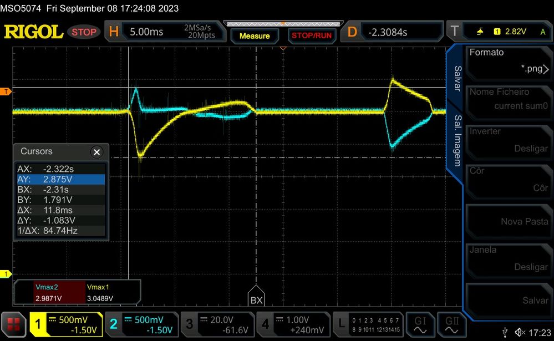Click the 1/ΔX: 84.74Hz readout
The width and height of the screenshot is (554, 341).
[x=61, y=231]
